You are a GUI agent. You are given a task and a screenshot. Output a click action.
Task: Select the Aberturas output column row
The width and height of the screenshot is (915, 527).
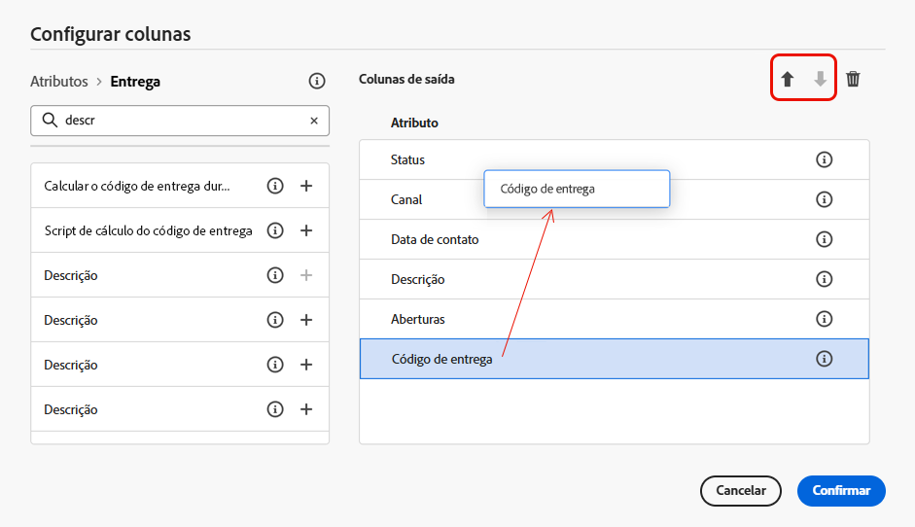tap(583, 319)
